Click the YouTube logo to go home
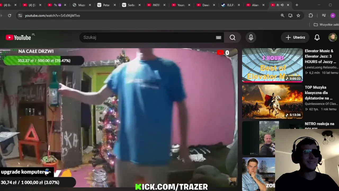The width and height of the screenshot is (339, 191). point(18,37)
